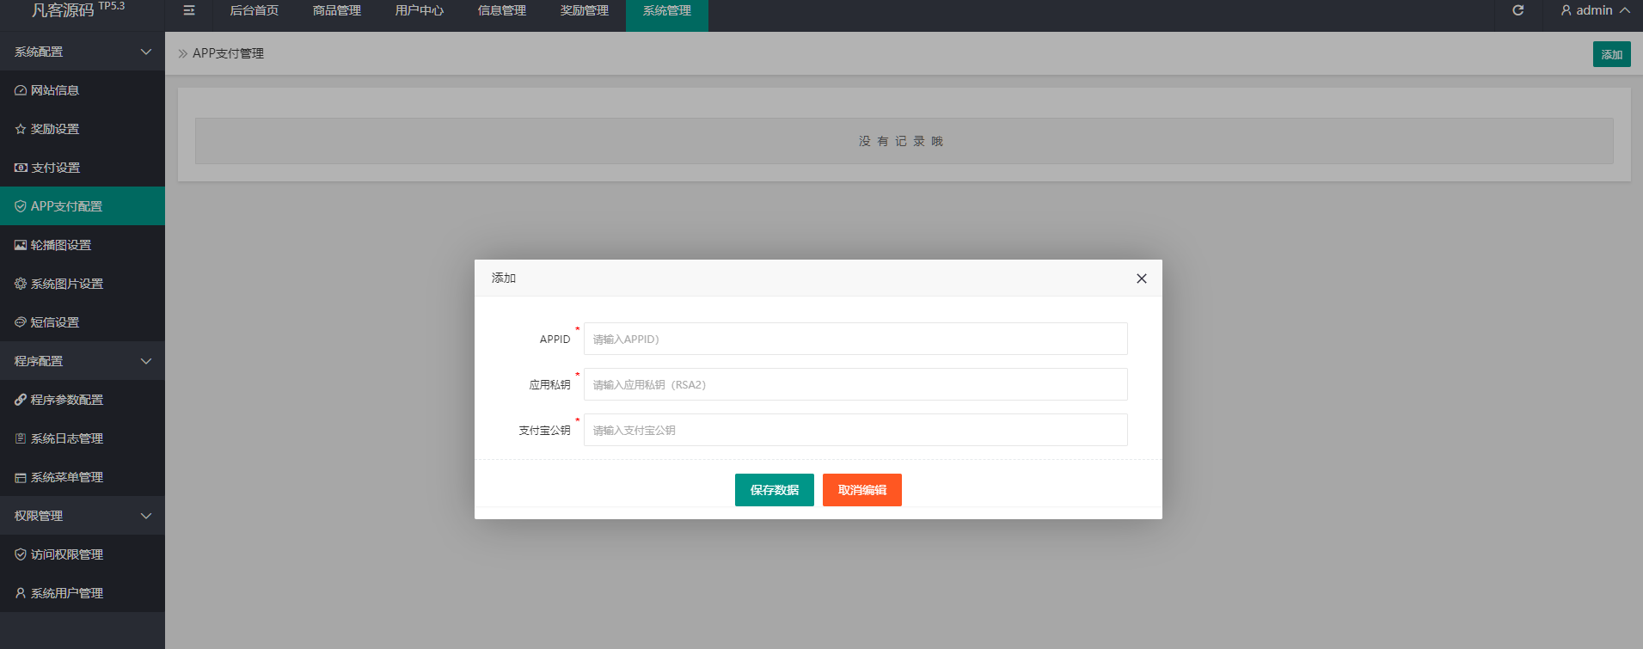1643x649 pixels.
Task: Click the star icon beside 奖励设置
Action: click(x=21, y=129)
